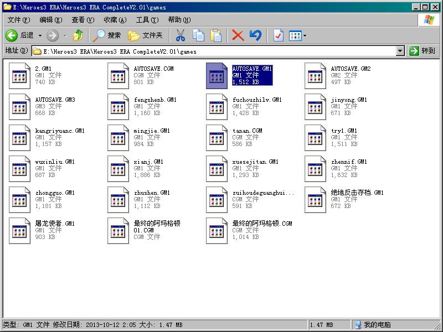
Task: Click the Cut scissors icon in the toolbar
Action: point(180,35)
